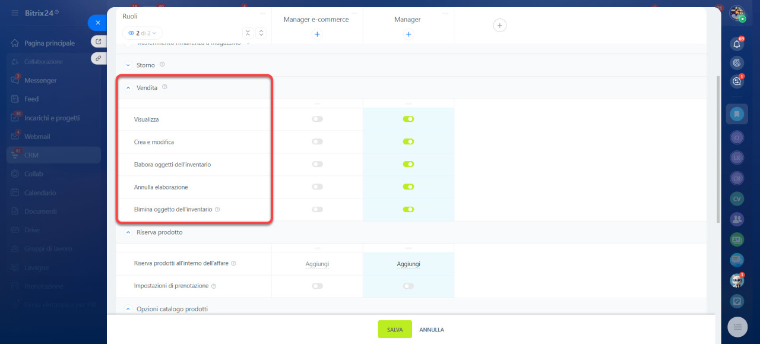The width and height of the screenshot is (760, 344).
Task: Toggle Impostazioni di prenotazione for Manager
Action: point(408,286)
